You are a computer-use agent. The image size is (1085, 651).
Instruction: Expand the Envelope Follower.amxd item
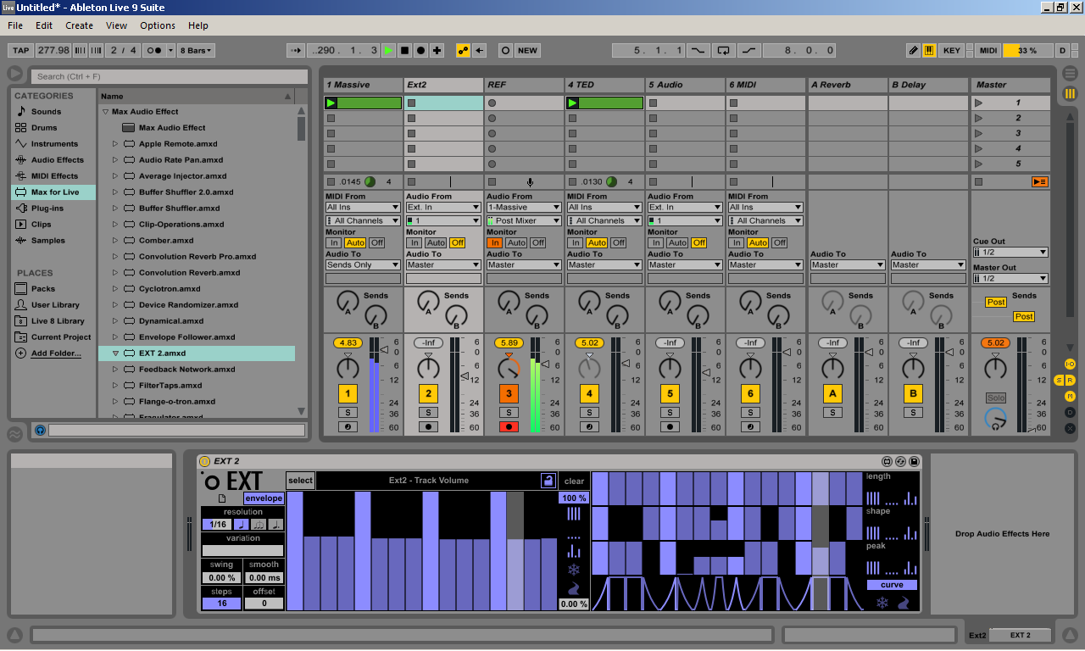pyautogui.click(x=115, y=337)
